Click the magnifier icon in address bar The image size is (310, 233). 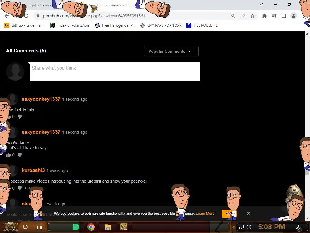pyautogui.click(x=233, y=16)
